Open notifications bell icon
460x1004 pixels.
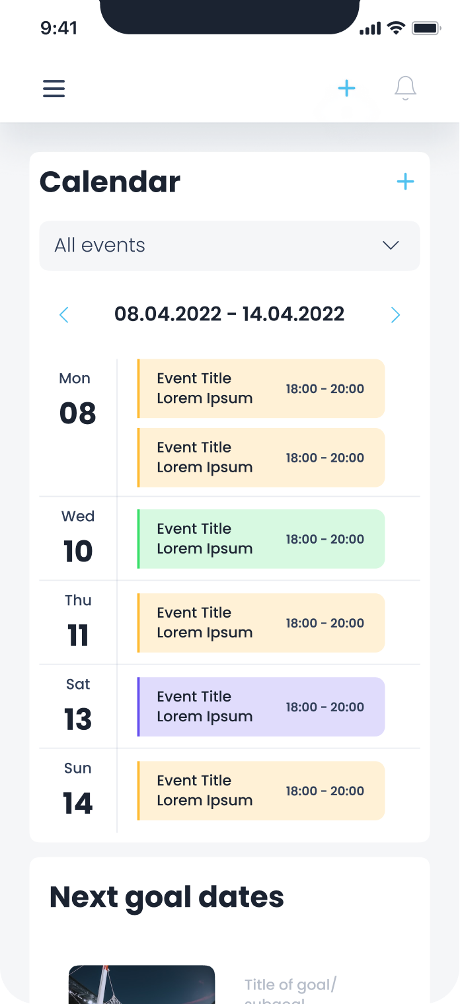pos(405,89)
